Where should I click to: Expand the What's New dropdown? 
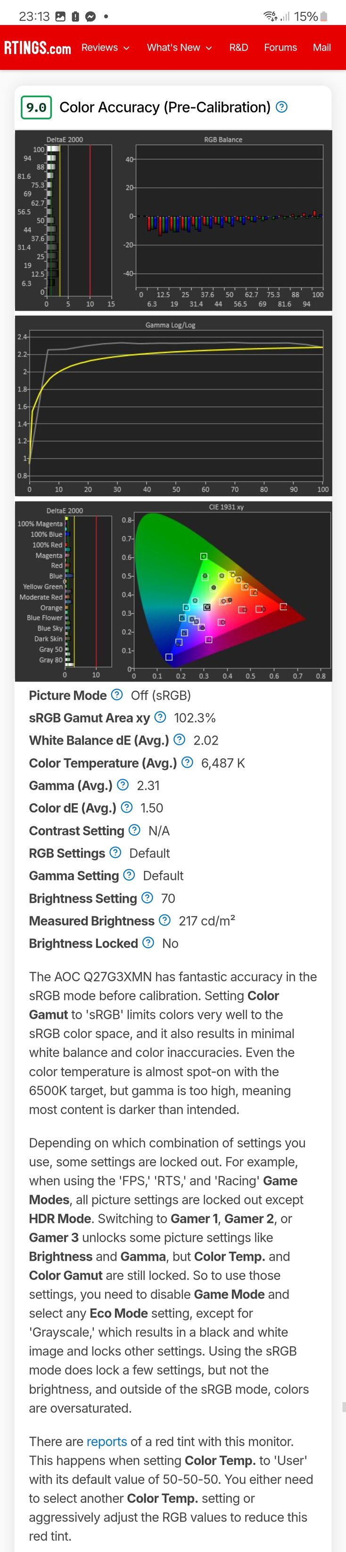(179, 48)
